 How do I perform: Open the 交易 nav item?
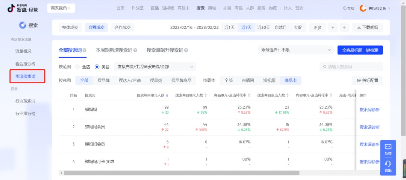tap(227, 8)
